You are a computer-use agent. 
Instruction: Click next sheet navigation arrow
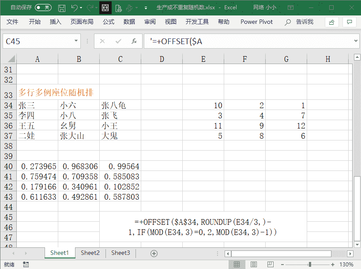click(26, 254)
